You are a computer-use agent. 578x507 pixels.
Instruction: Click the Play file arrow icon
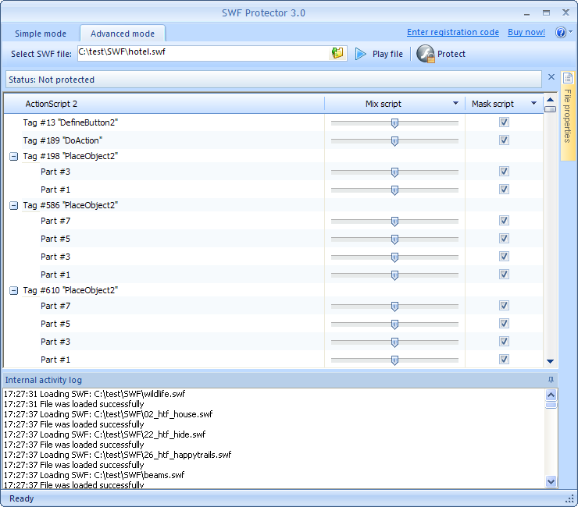pos(361,54)
